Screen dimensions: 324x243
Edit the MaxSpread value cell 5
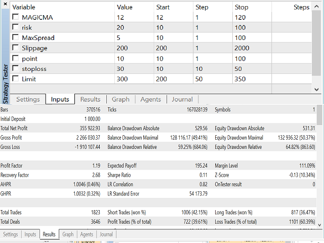click(134, 37)
